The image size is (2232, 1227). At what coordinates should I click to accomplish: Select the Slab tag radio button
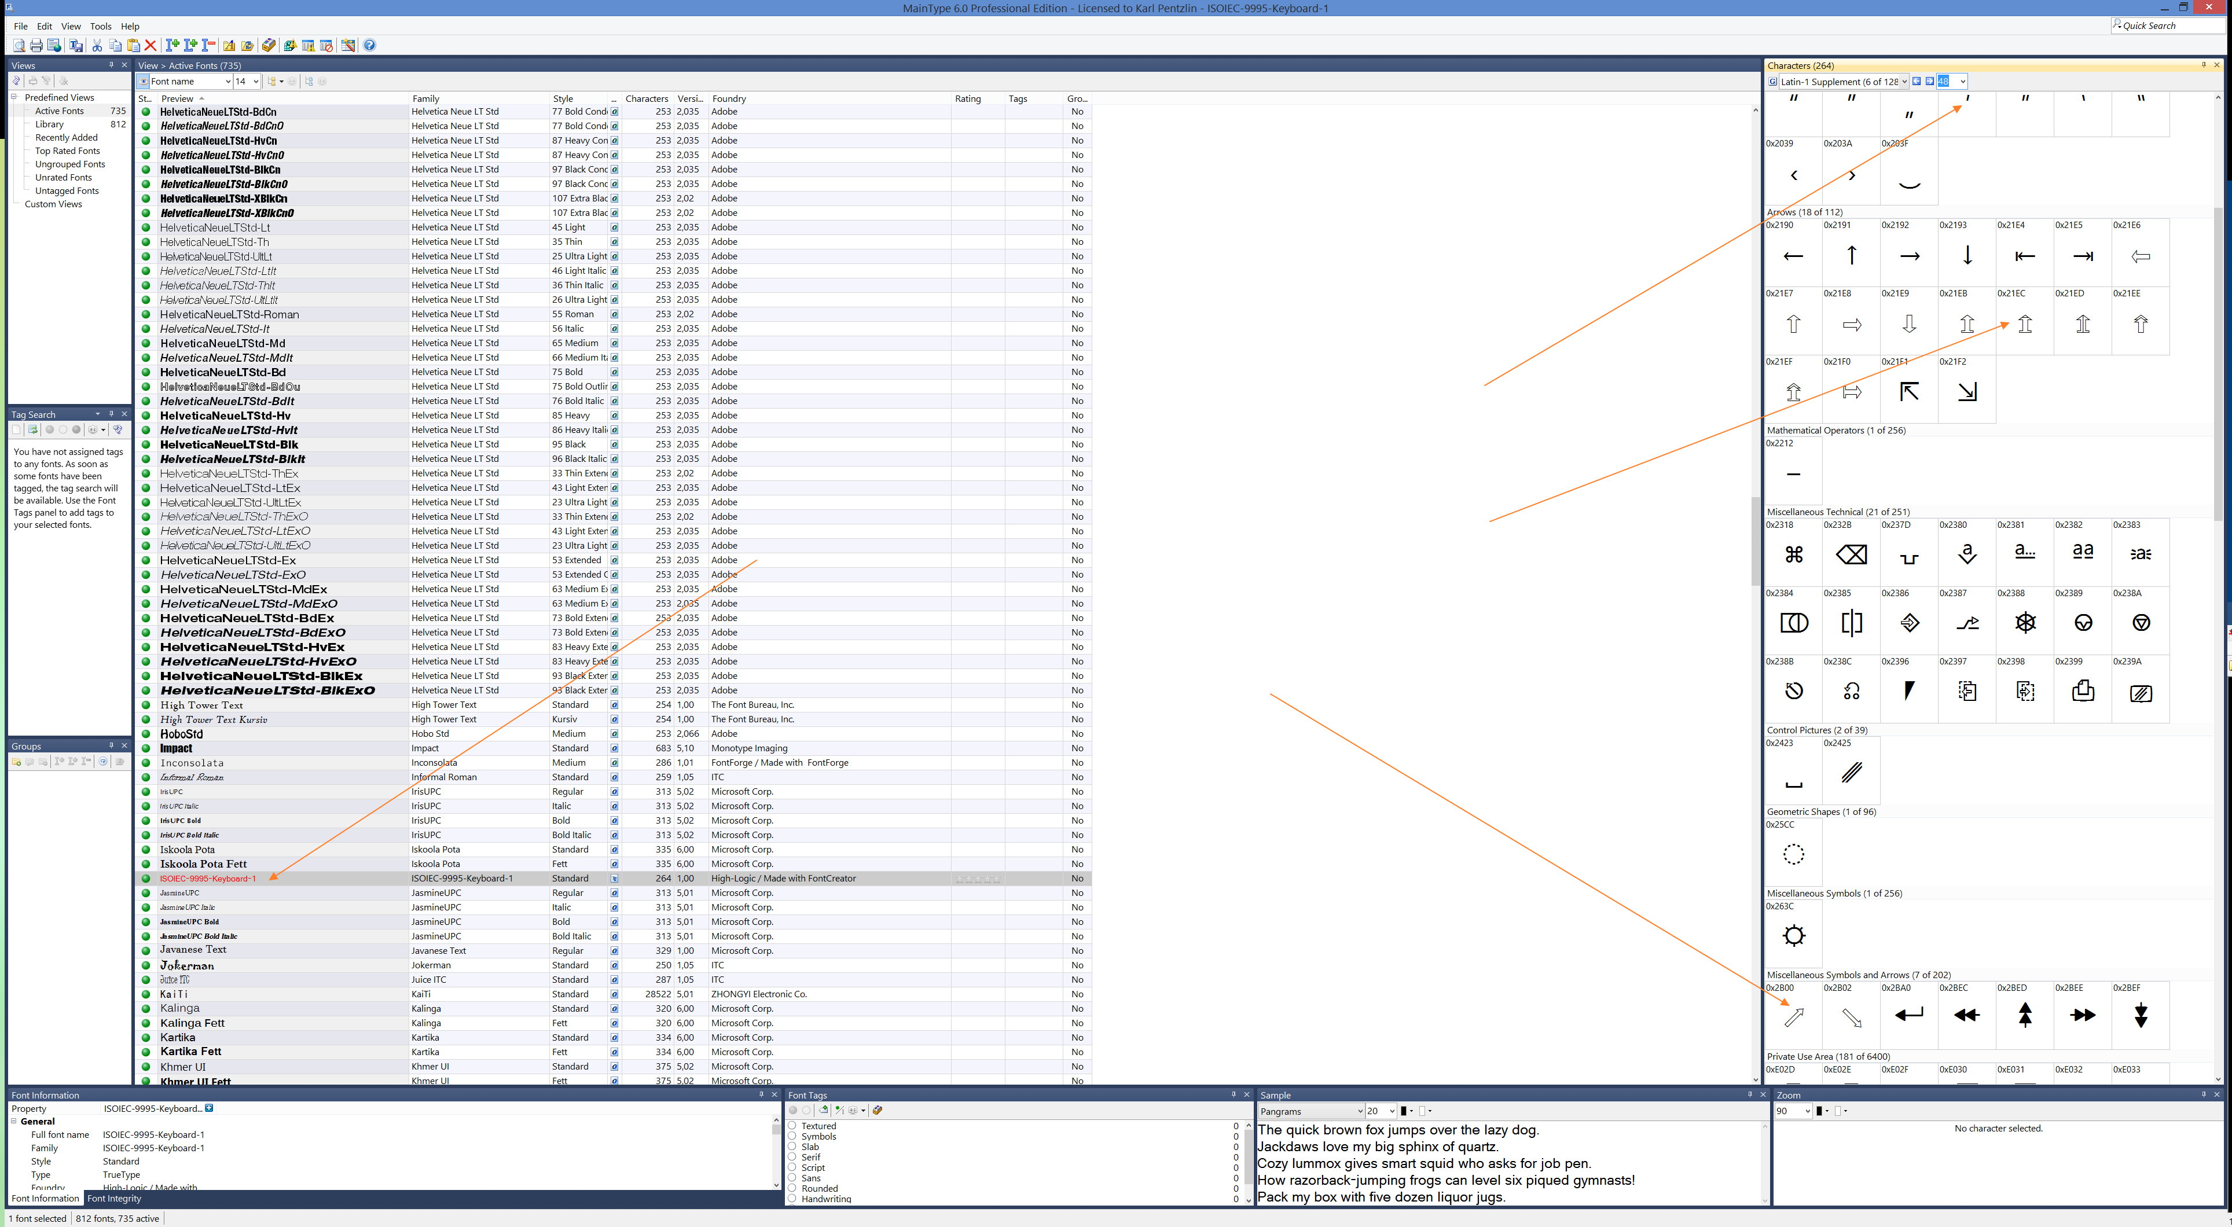pyautogui.click(x=792, y=1147)
